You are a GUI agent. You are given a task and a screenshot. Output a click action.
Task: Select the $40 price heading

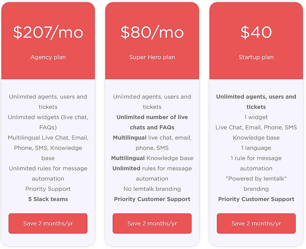tap(256, 32)
